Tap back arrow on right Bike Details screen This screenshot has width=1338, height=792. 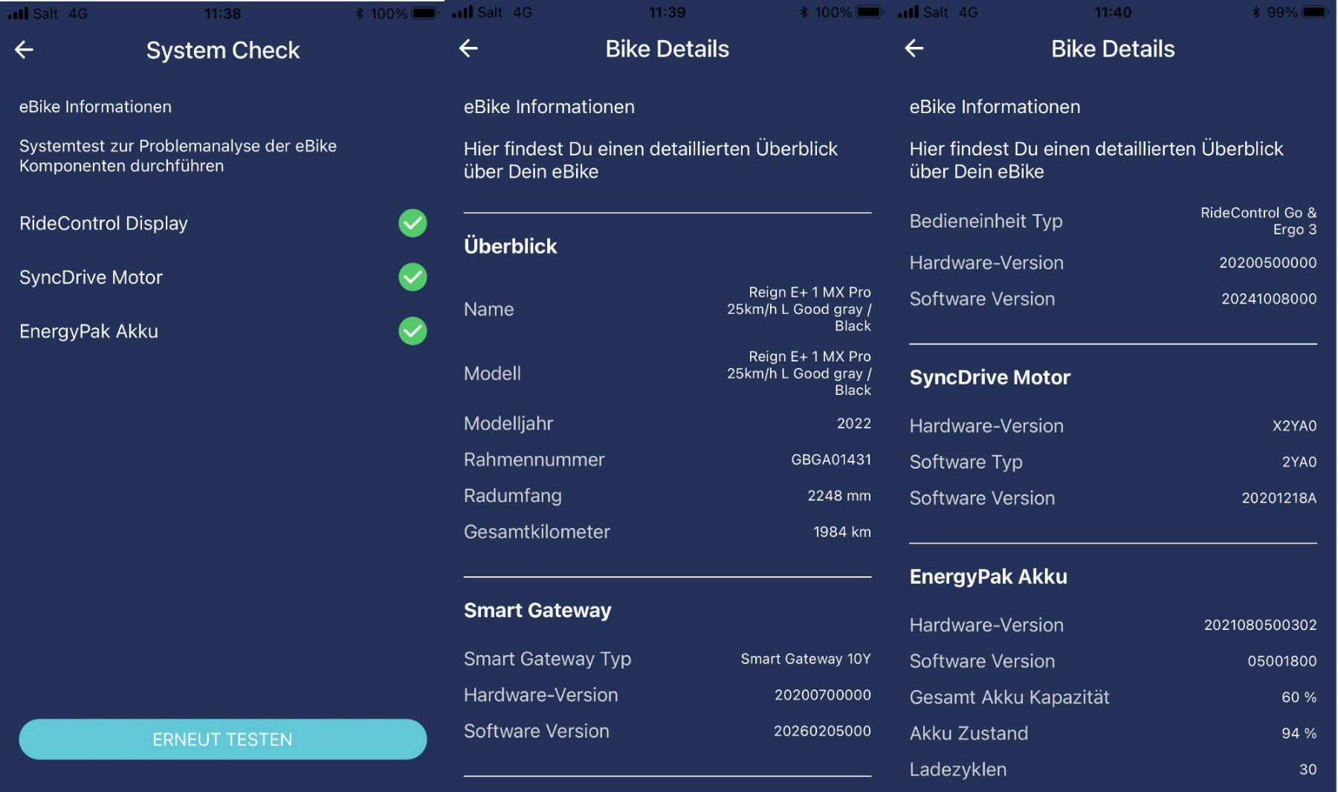point(914,48)
